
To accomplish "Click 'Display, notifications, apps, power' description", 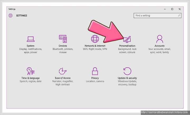I will click(x=31, y=51).
